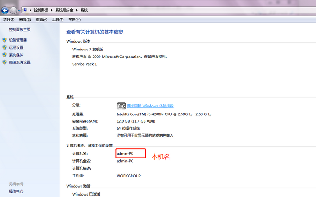Screen dimensions: 326x202
Task: Select the Intel Core i5-4200M processor value
Action: (x=164, y=114)
